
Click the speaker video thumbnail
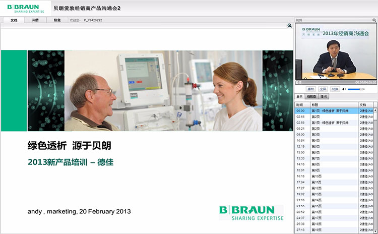tap(336, 51)
